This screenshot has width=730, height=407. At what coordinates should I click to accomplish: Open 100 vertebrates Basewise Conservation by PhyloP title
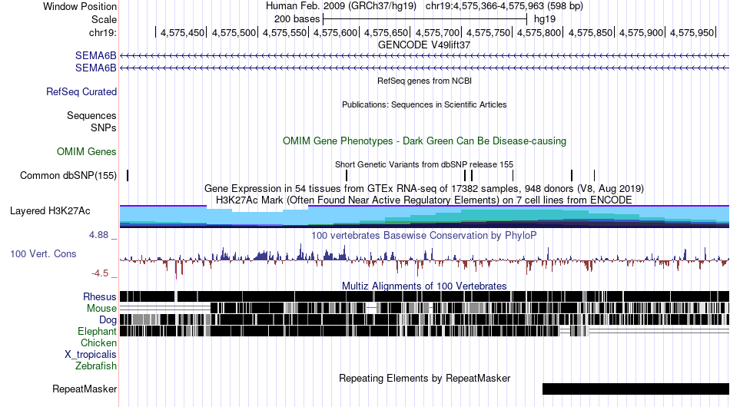click(424, 235)
